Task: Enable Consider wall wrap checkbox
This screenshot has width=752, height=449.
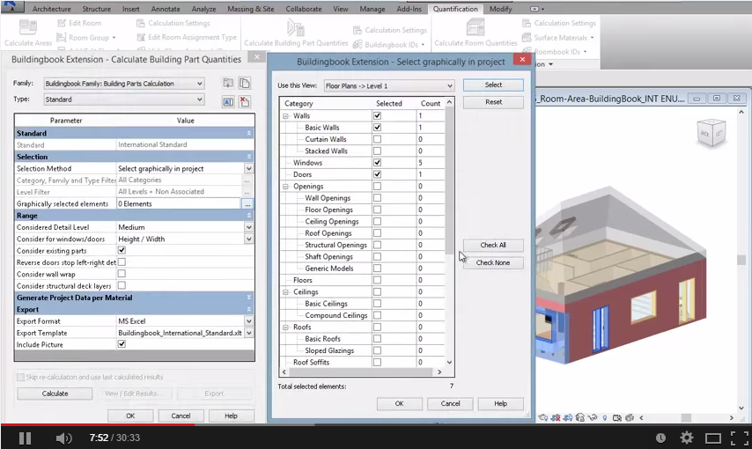Action: point(122,274)
